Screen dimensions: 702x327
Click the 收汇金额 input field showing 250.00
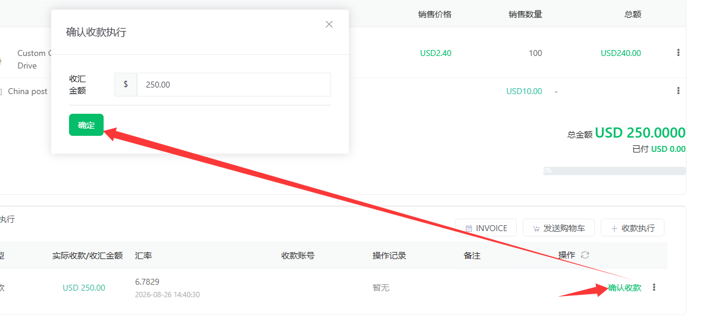[x=233, y=85]
